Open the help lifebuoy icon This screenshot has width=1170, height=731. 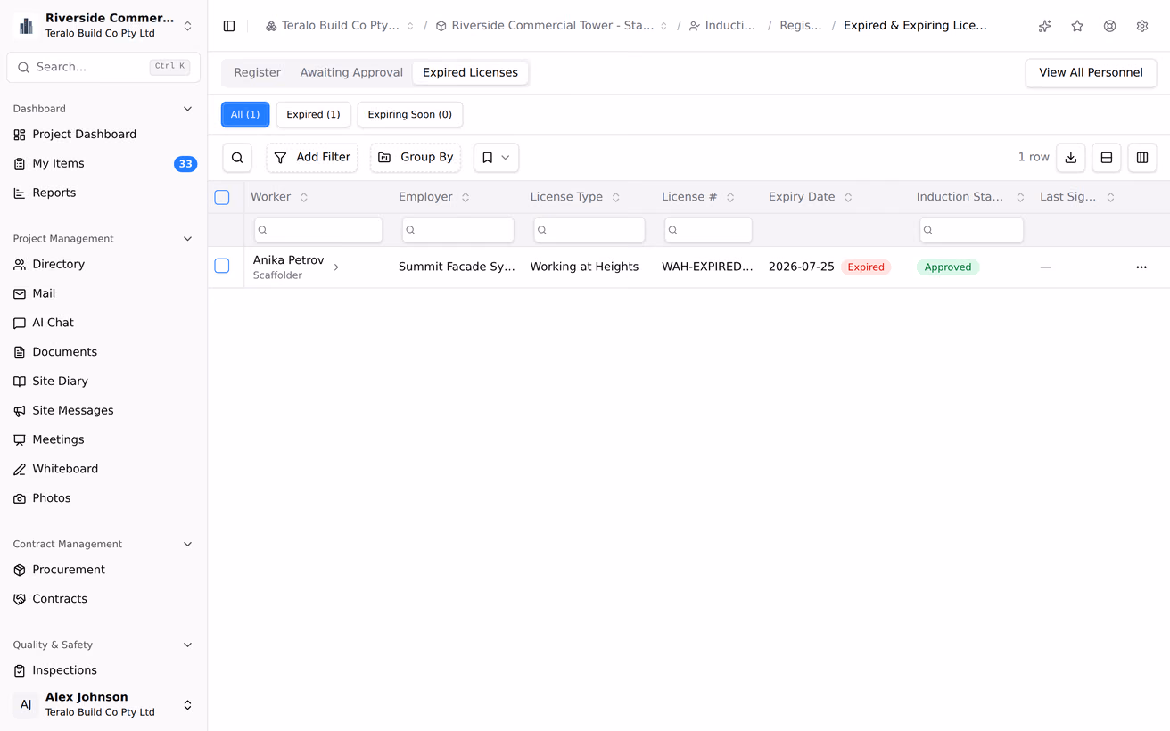(1109, 26)
